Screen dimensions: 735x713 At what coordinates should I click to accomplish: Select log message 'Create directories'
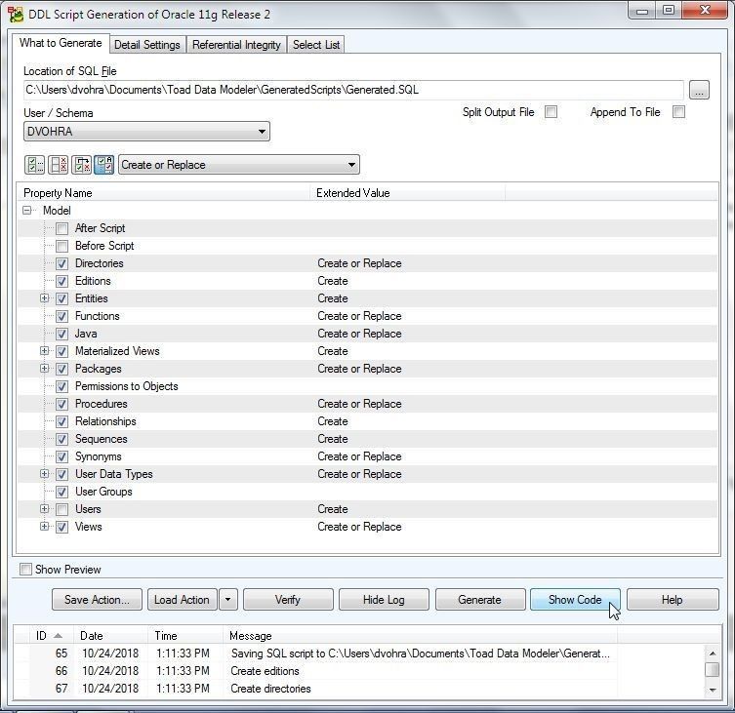pyautogui.click(x=271, y=689)
